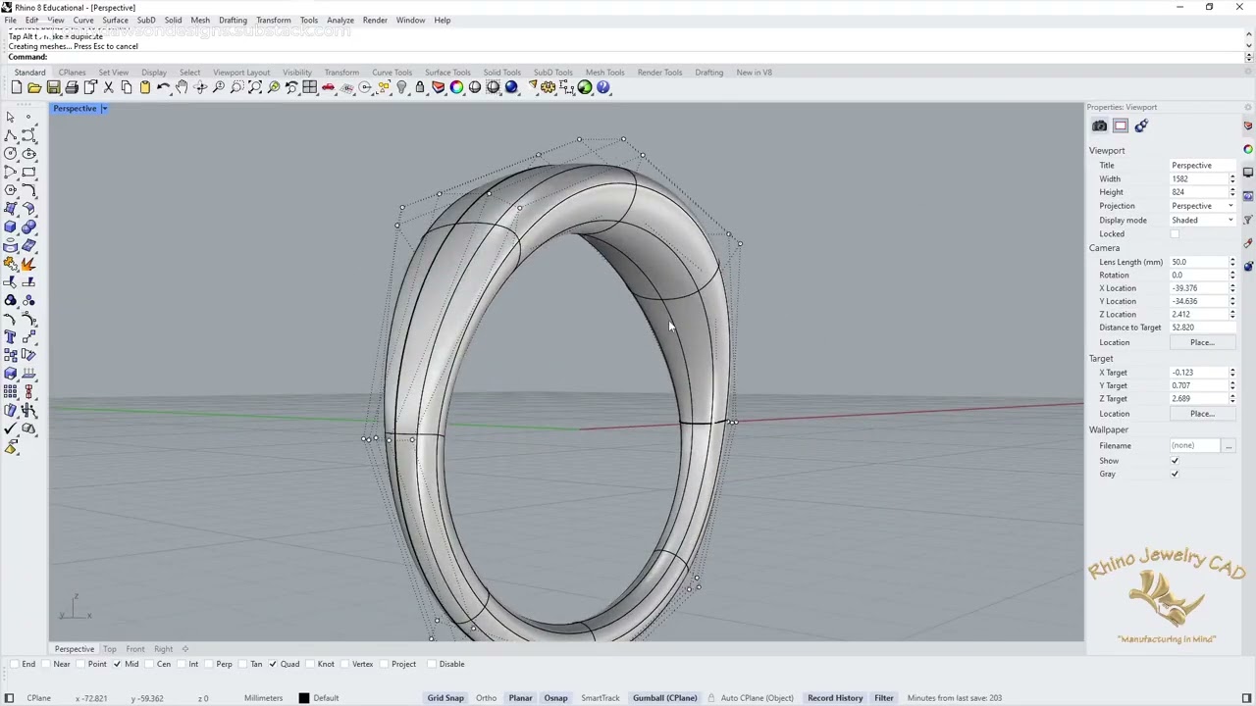Open options with the gear icon
This screenshot has height=706, width=1256.
[x=549, y=87]
